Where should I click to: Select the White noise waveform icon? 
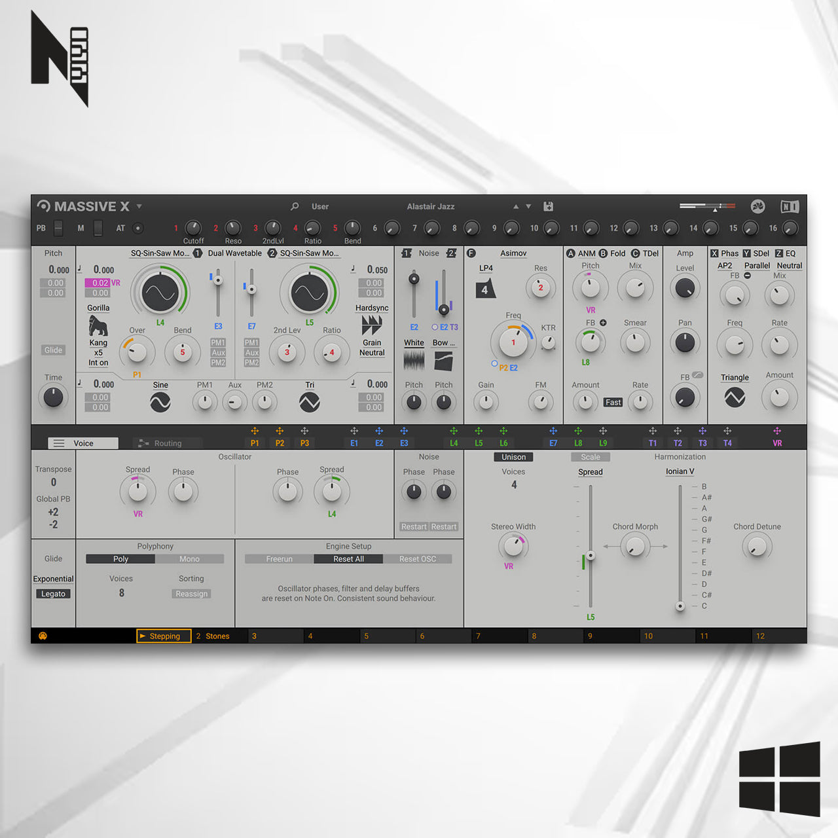(x=413, y=359)
